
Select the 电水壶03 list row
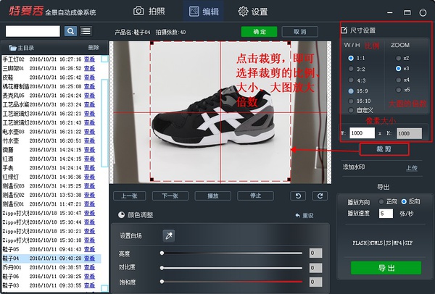coord(51,132)
